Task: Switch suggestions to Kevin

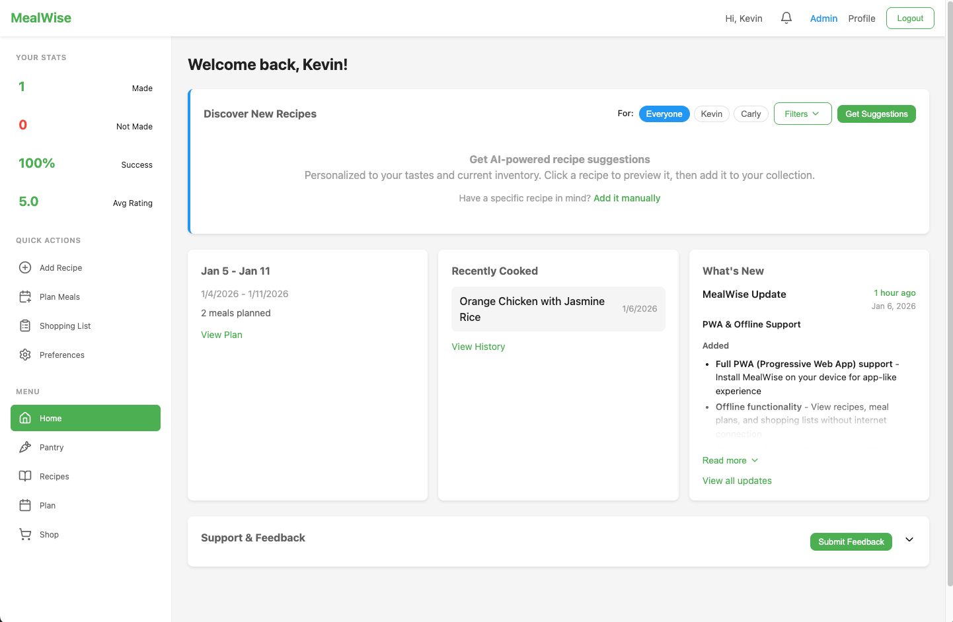Action: (x=711, y=114)
